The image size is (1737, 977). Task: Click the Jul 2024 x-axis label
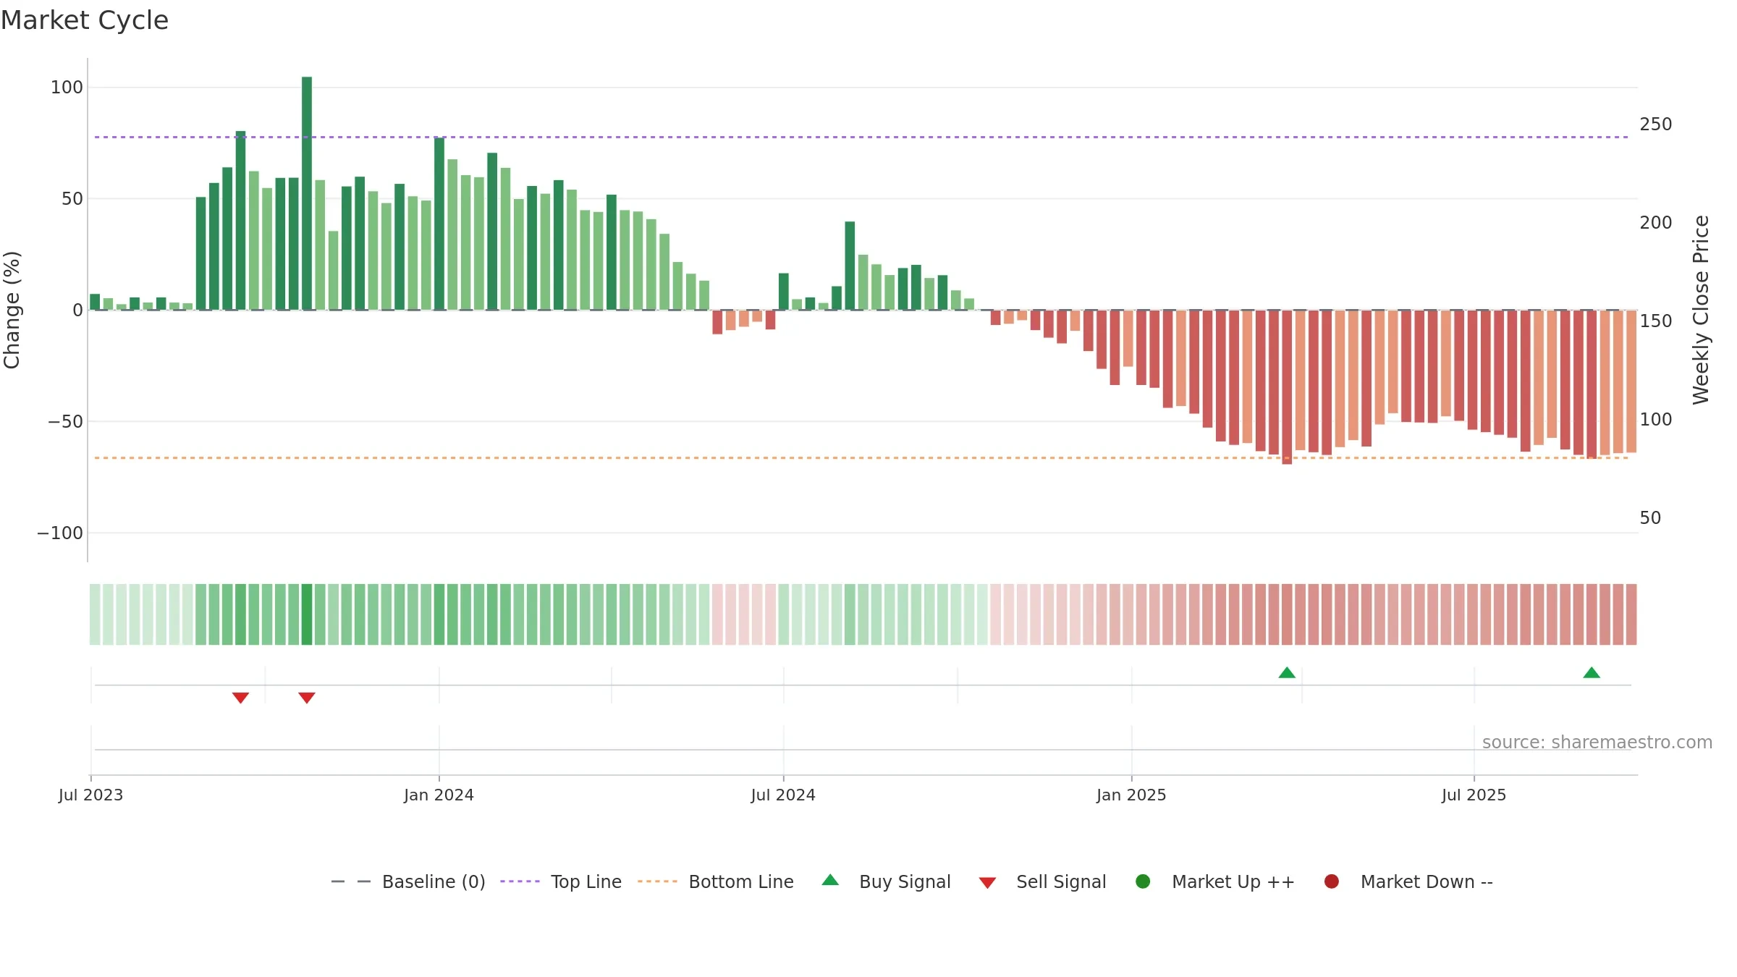tap(783, 795)
